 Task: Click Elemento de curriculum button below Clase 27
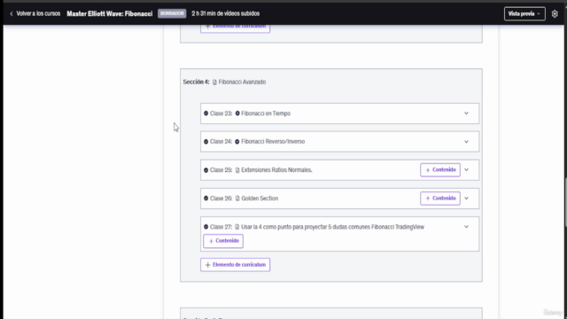(235, 265)
